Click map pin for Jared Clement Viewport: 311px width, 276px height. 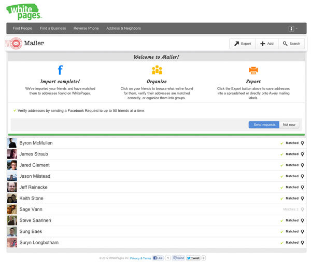point(302,165)
